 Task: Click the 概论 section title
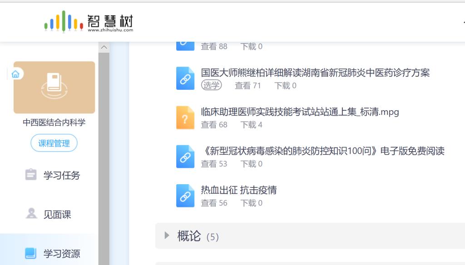pos(189,236)
